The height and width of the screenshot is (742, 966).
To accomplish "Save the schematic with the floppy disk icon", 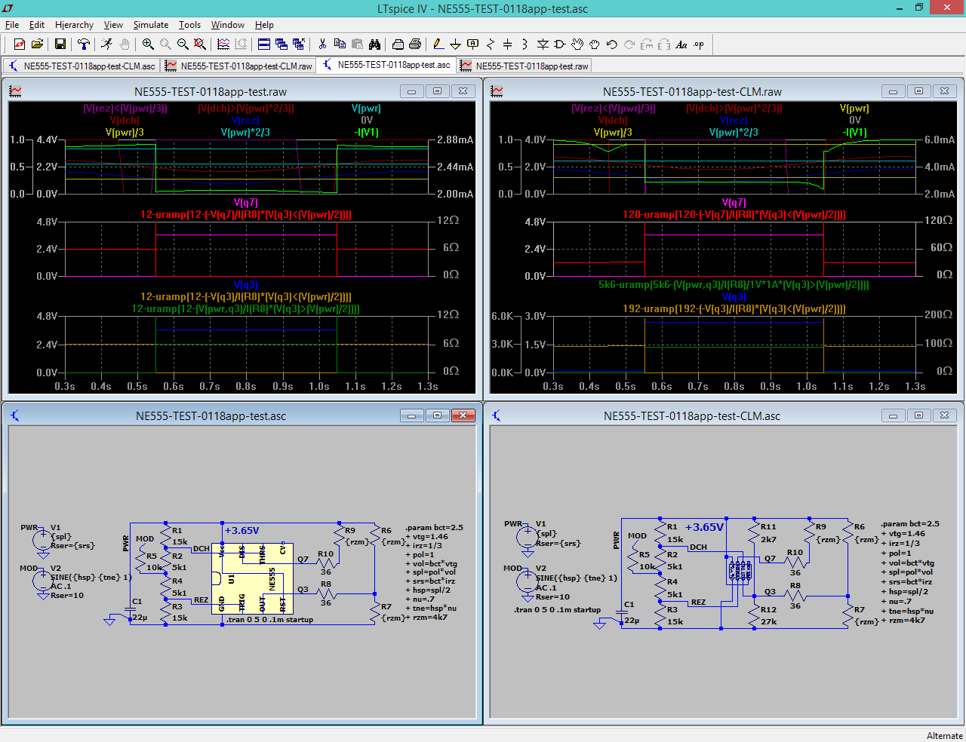I will pos(60,44).
